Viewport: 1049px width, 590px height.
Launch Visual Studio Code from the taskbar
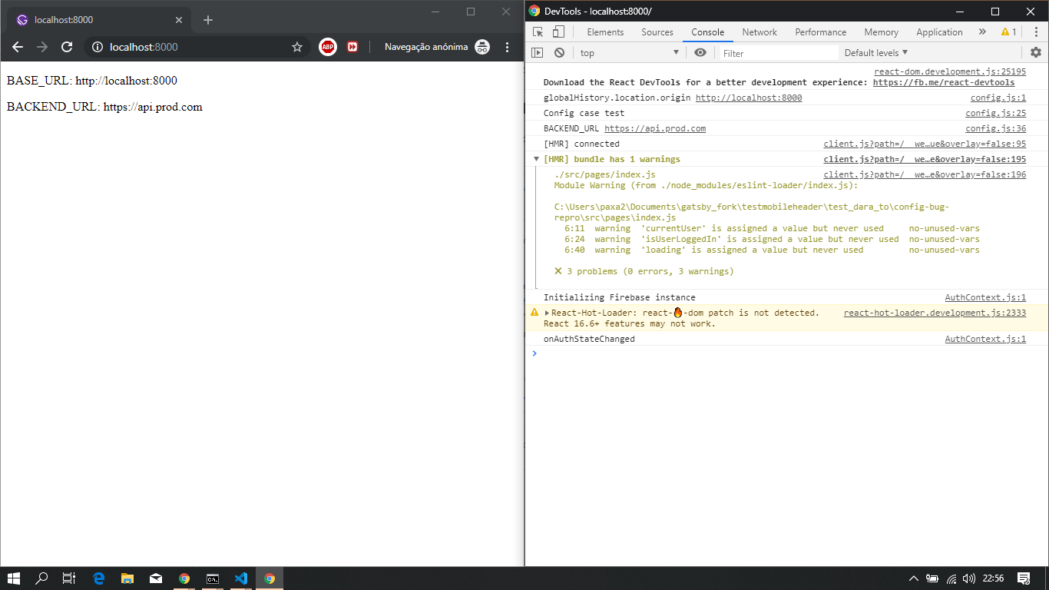point(241,578)
